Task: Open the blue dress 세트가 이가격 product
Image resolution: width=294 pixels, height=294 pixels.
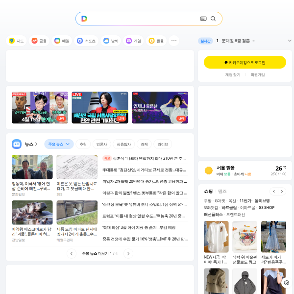Action: click(x=273, y=243)
